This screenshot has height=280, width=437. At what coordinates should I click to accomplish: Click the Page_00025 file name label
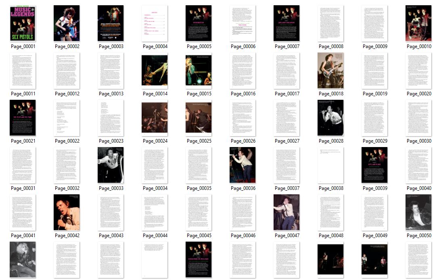point(199,141)
